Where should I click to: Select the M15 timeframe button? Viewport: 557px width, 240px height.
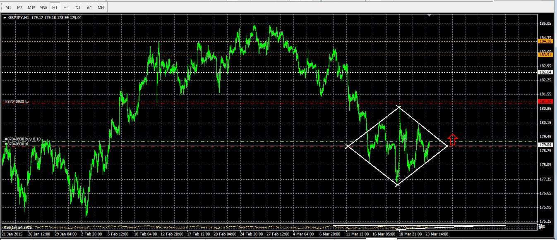coord(31,7)
